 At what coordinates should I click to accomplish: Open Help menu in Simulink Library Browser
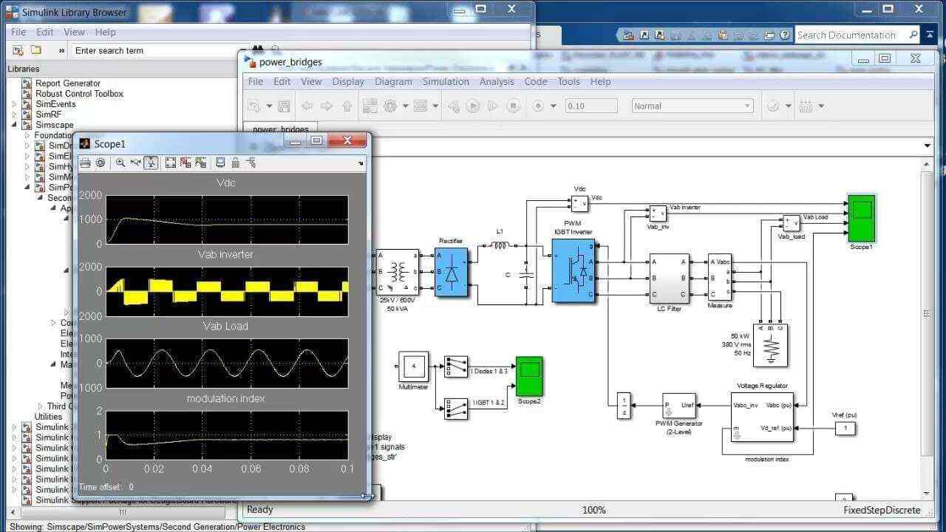pyautogui.click(x=105, y=32)
